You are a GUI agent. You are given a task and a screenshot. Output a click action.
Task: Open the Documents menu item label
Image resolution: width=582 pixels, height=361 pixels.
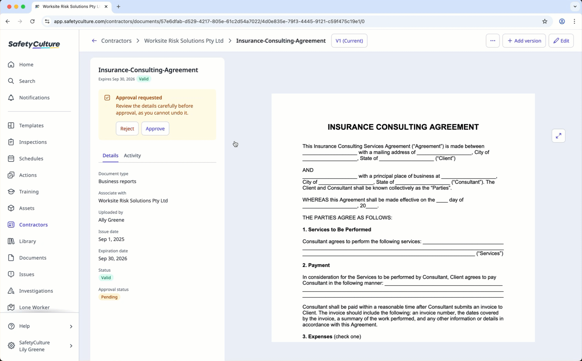point(33,258)
